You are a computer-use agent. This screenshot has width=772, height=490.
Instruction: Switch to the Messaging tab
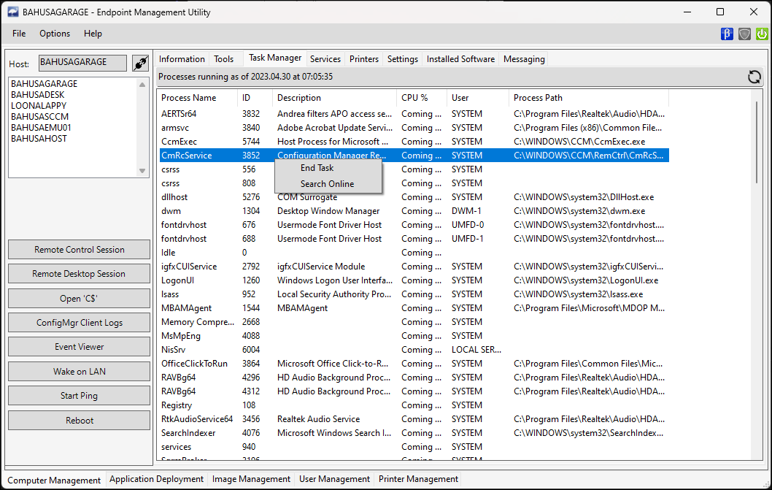[x=524, y=59]
